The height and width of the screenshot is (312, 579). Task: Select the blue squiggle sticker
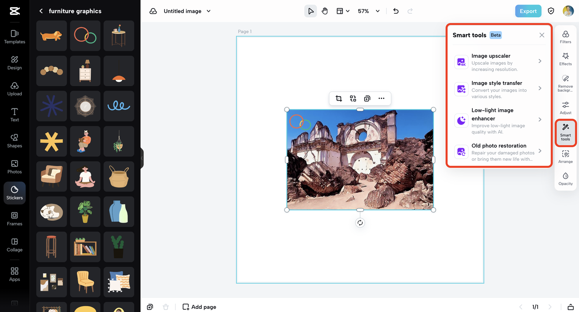click(x=119, y=106)
